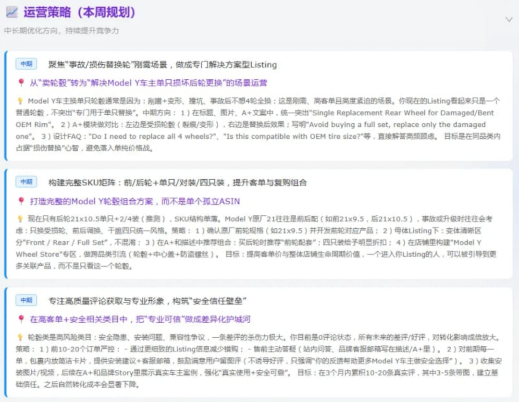The height and width of the screenshot is (402, 519).
Task: Click the 运营策略（本周规划）heading
Action: click(x=79, y=13)
